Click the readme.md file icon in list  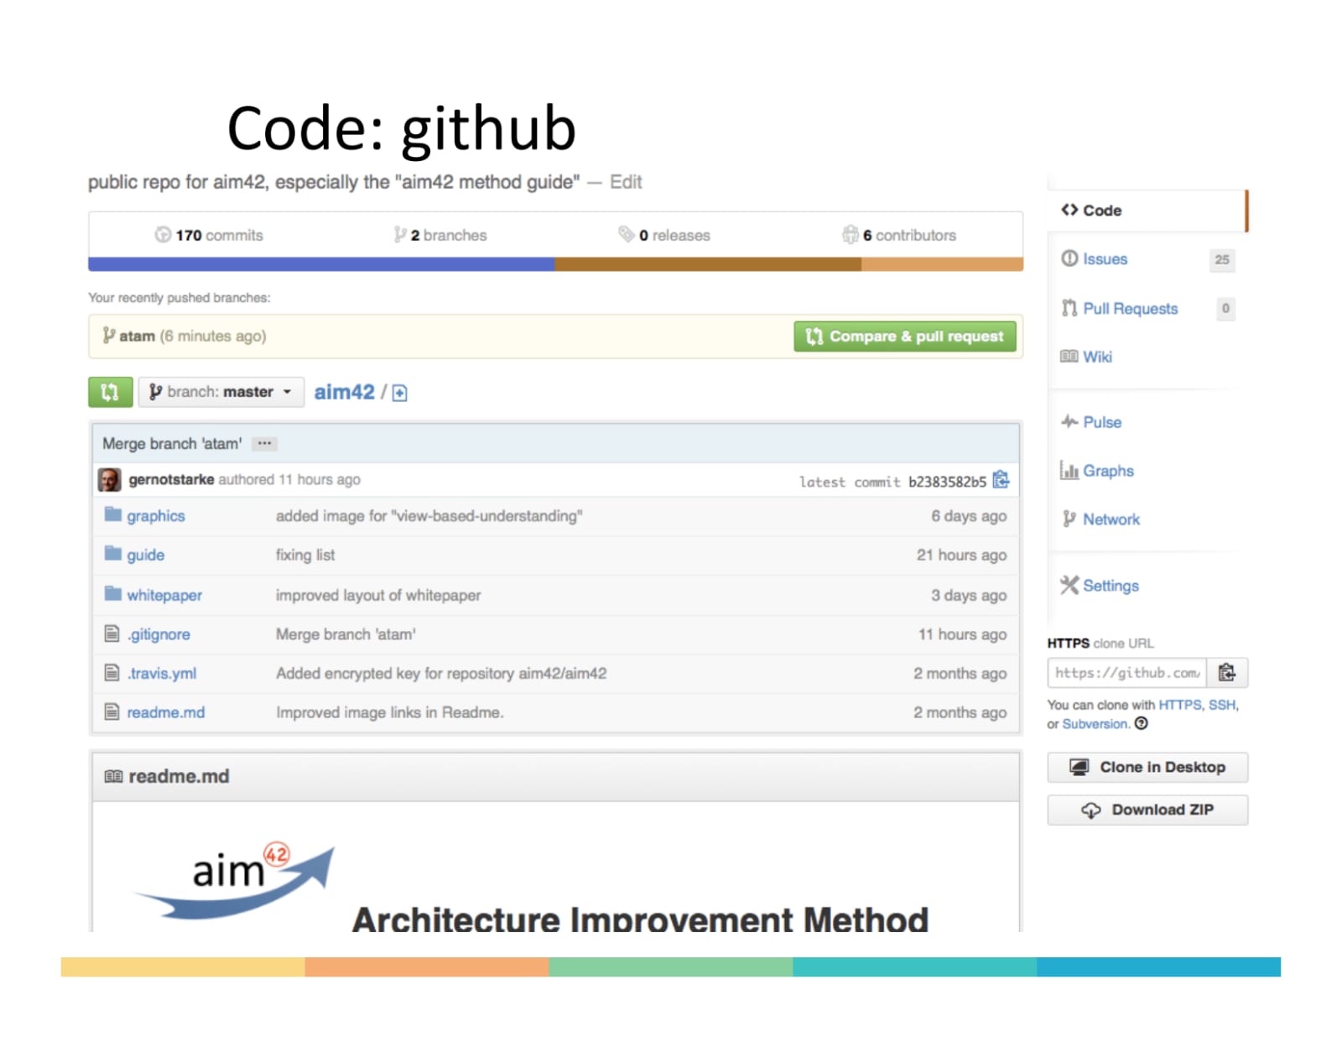coord(112,711)
